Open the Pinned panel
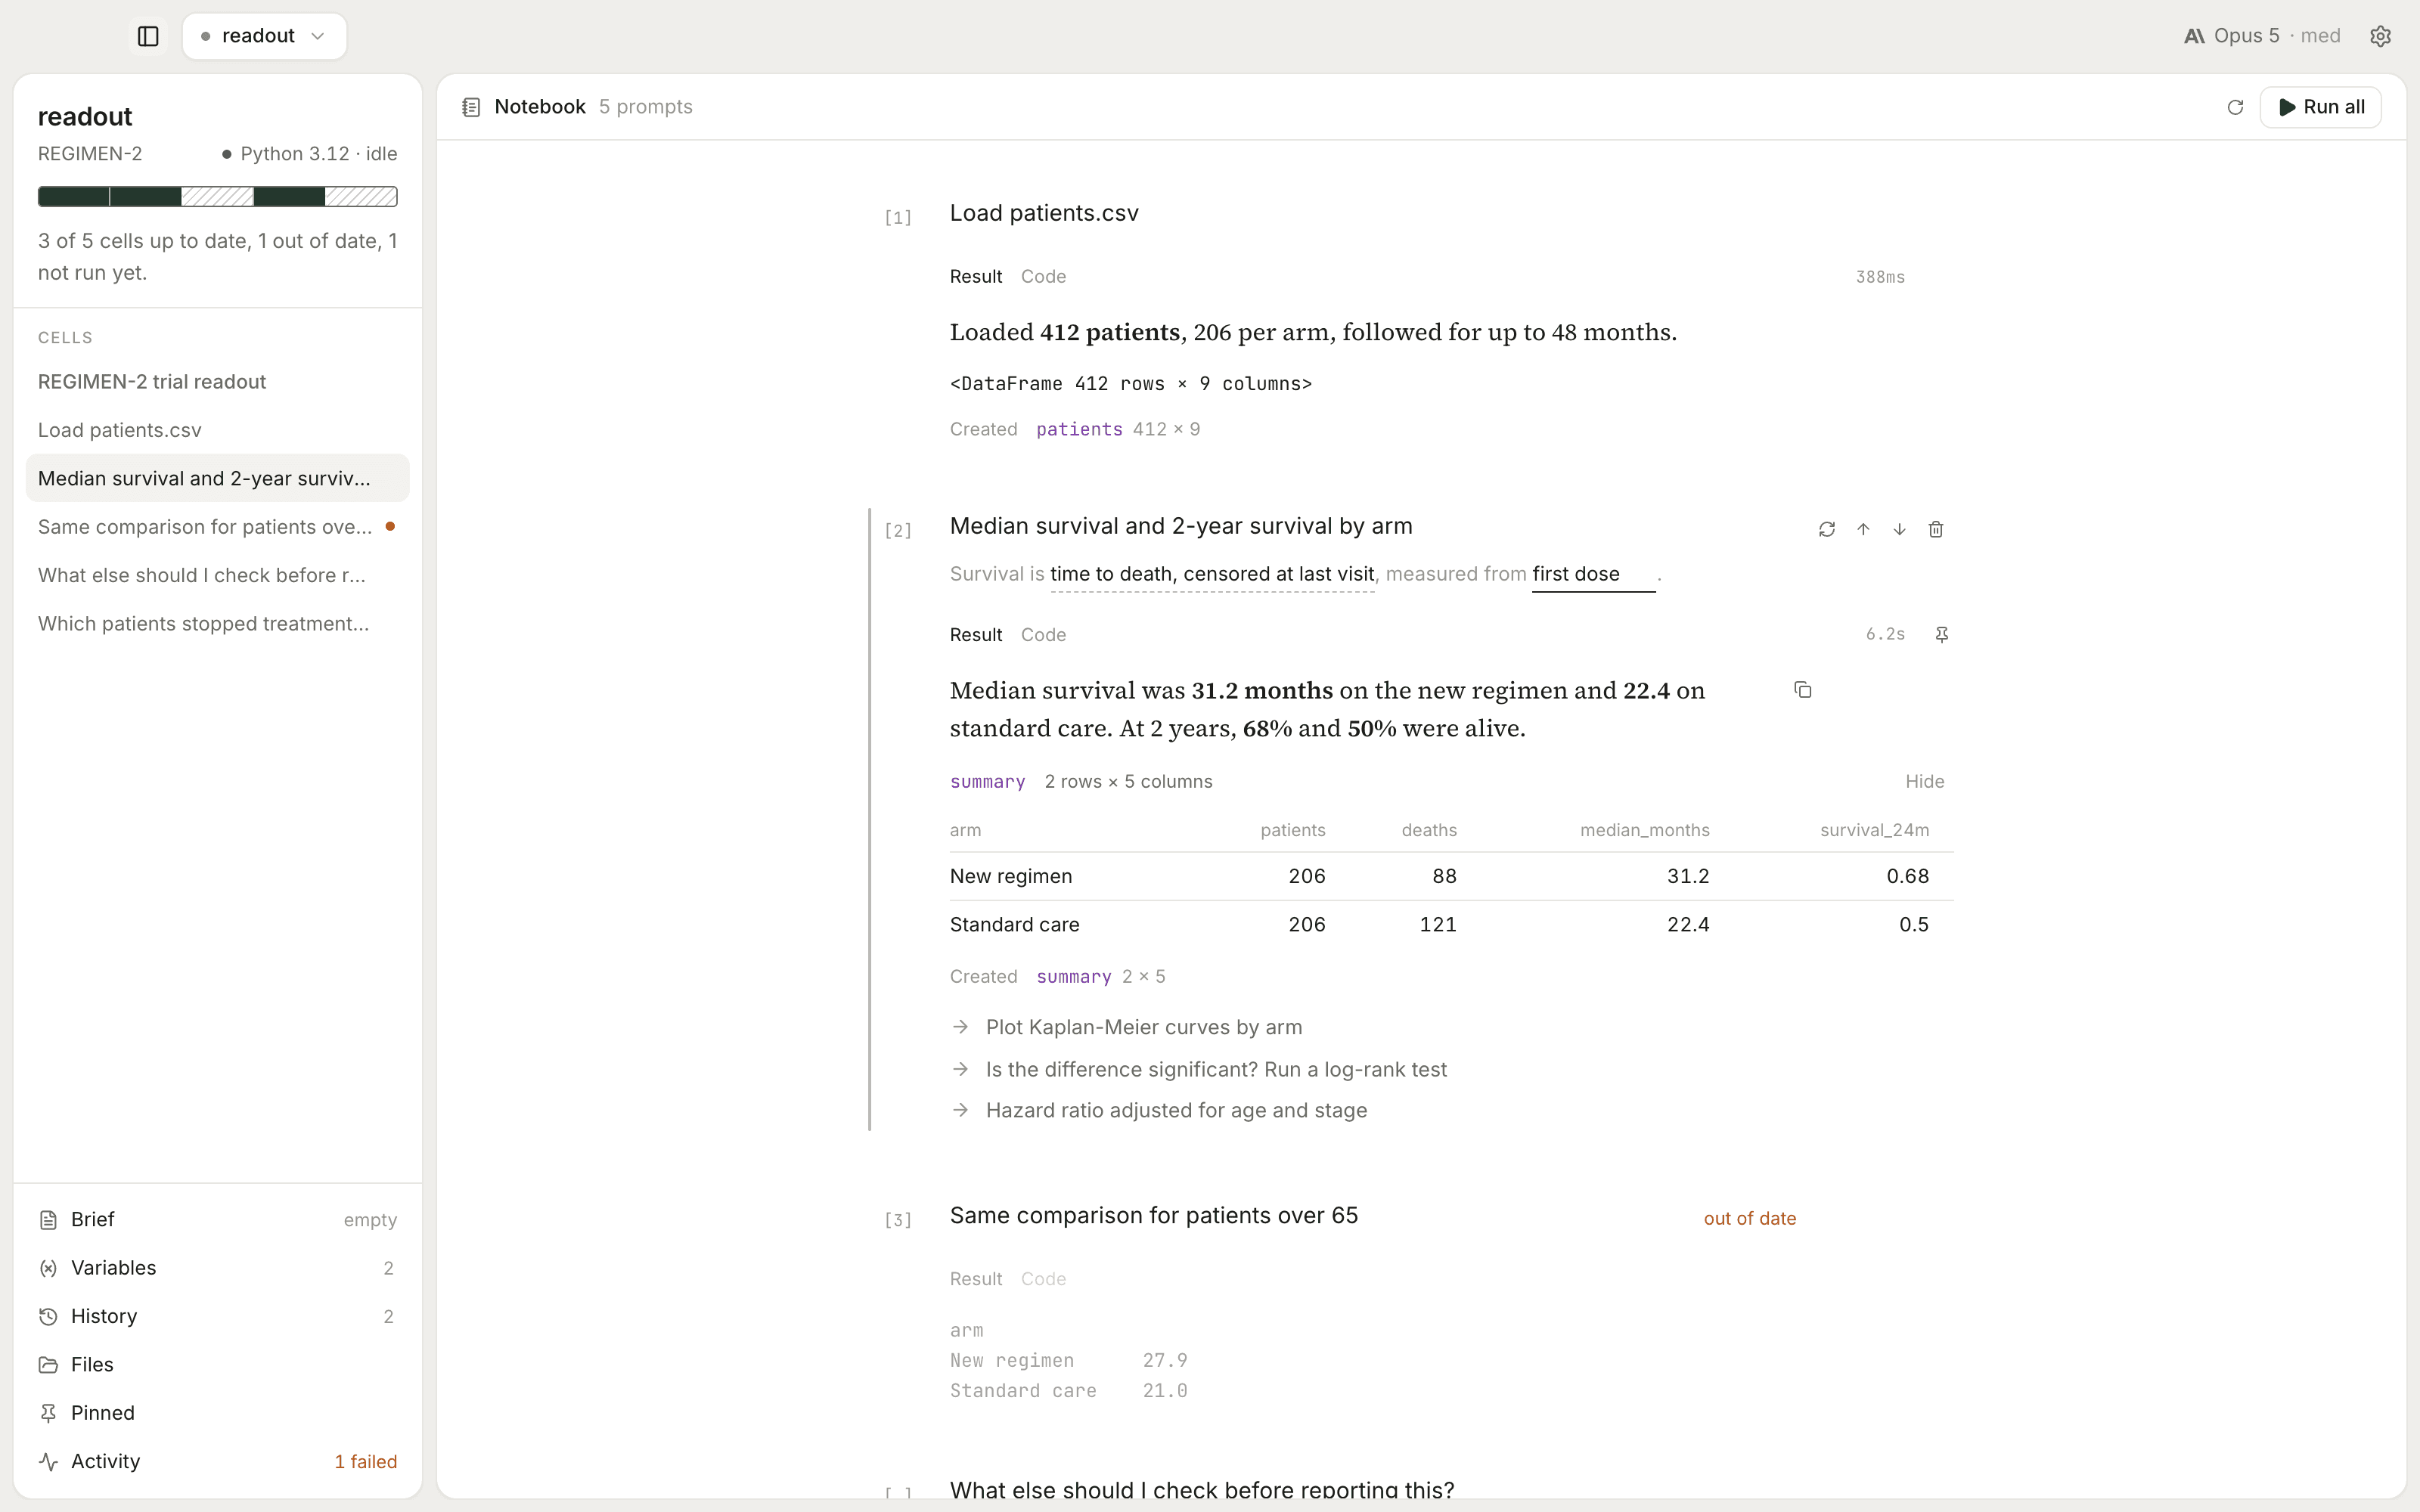This screenshot has width=2420, height=1512. tap(217, 1412)
